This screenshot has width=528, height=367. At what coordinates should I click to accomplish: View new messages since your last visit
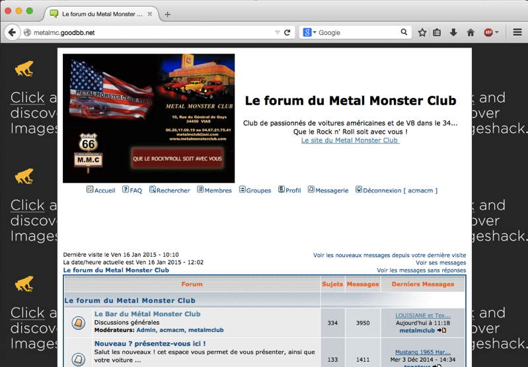pos(390,255)
